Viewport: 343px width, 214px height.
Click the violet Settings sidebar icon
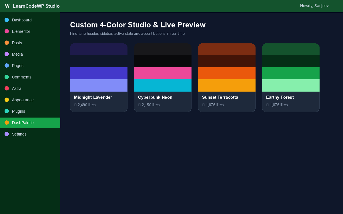[x=7, y=134]
